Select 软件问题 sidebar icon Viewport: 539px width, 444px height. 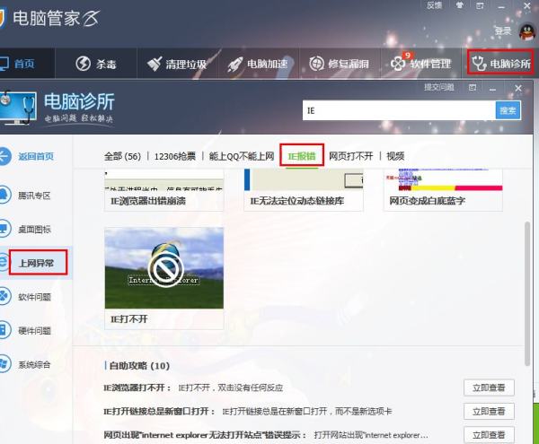point(5,297)
